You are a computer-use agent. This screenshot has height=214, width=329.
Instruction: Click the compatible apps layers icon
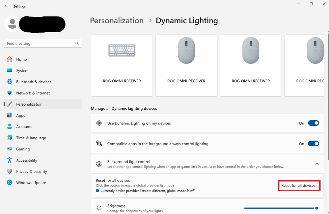99,144
